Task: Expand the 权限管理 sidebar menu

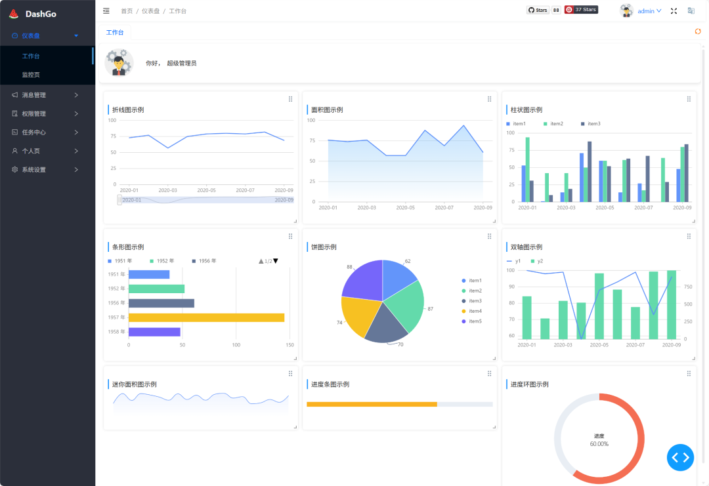Action: pyautogui.click(x=45, y=114)
